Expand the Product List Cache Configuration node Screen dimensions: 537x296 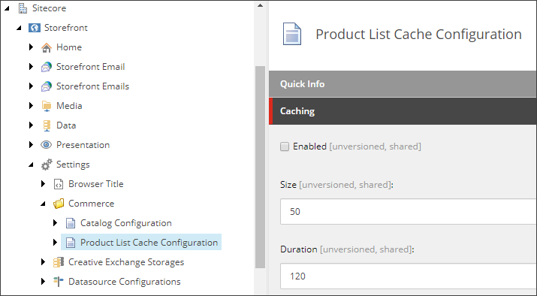click(55, 243)
